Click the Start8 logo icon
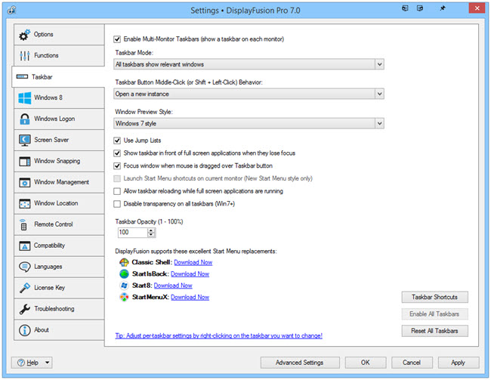The width and height of the screenshot is (491, 380). [x=125, y=286]
